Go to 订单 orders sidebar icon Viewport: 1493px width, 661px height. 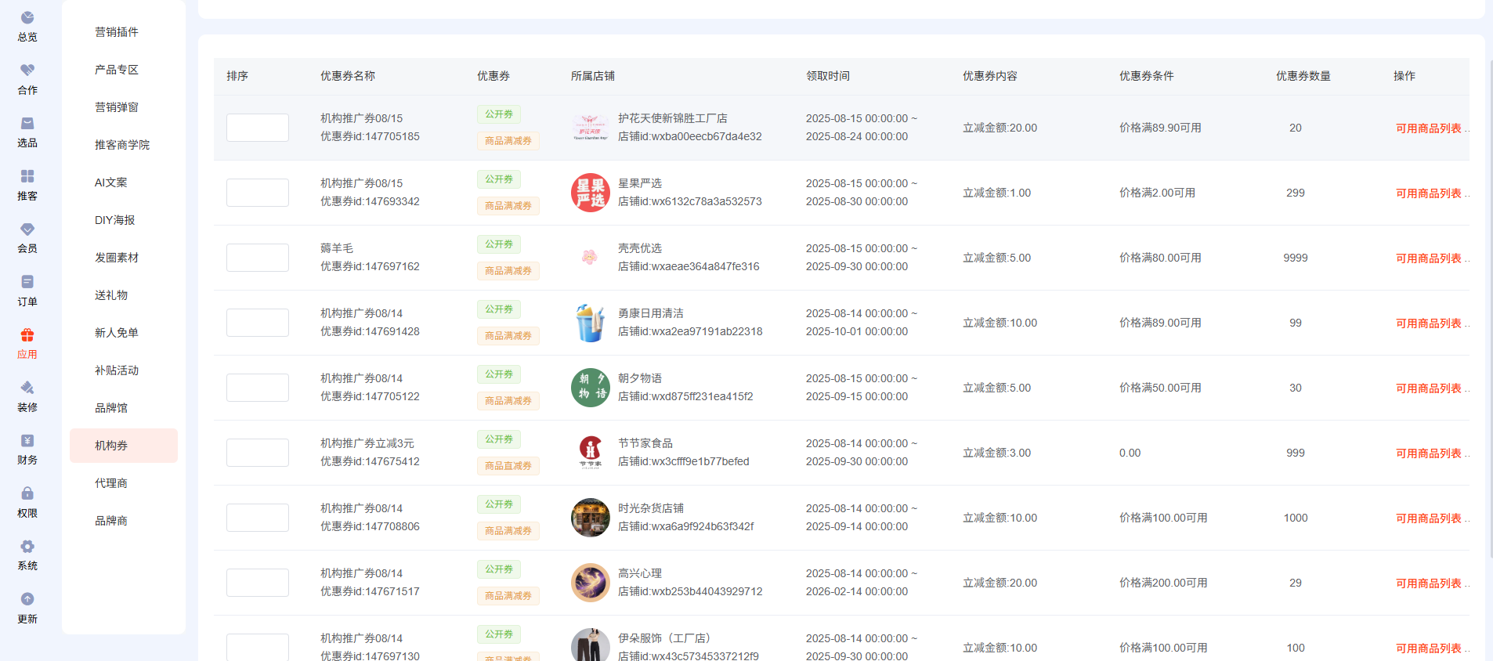pos(27,282)
